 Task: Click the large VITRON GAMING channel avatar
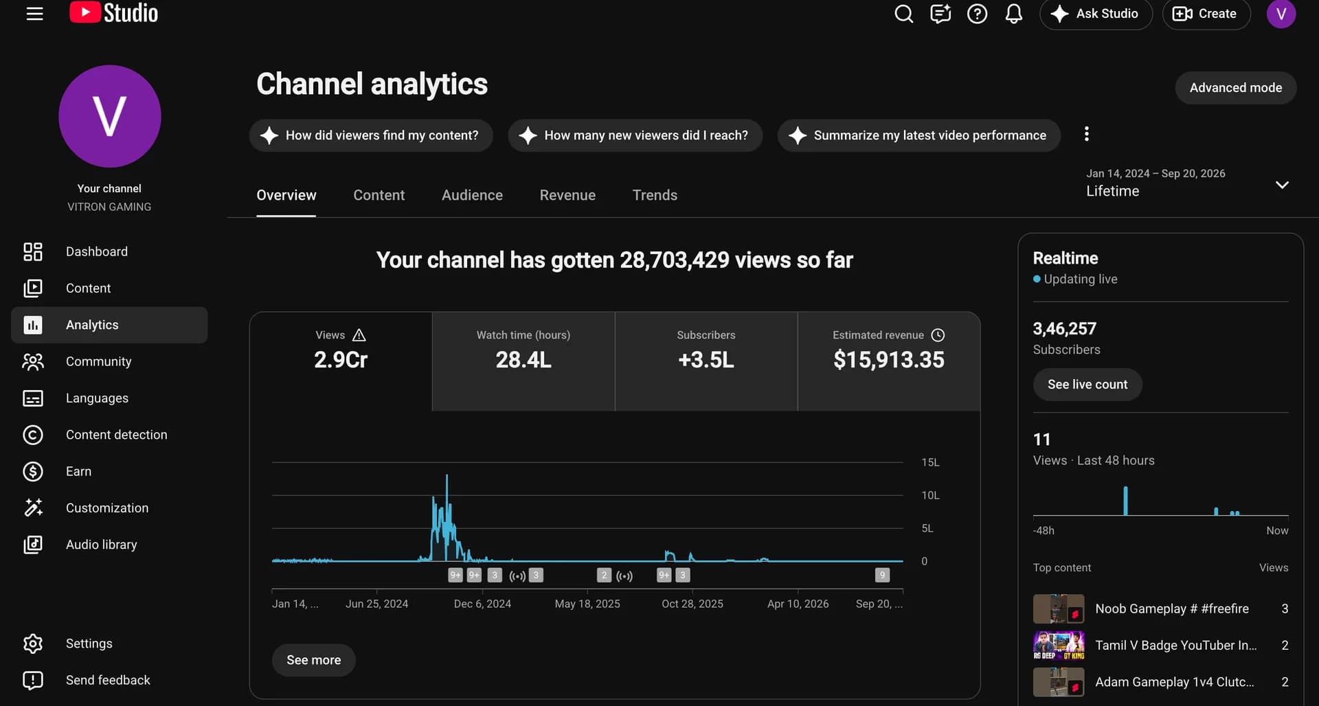[x=110, y=116]
